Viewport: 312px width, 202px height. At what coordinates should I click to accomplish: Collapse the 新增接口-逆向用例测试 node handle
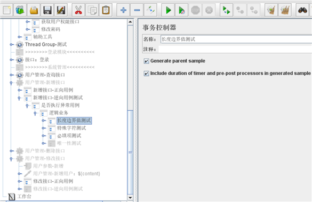19,98
